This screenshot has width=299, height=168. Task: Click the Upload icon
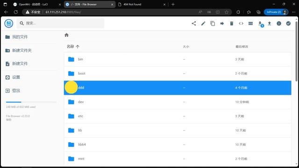[270, 23]
